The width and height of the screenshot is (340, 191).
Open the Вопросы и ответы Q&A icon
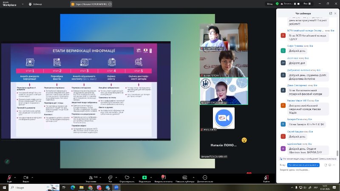pyautogui.click(x=165, y=177)
